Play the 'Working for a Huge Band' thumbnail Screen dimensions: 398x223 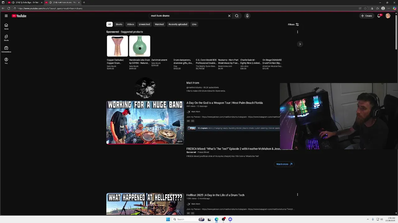pyautogui.click(x=145, y=122)
